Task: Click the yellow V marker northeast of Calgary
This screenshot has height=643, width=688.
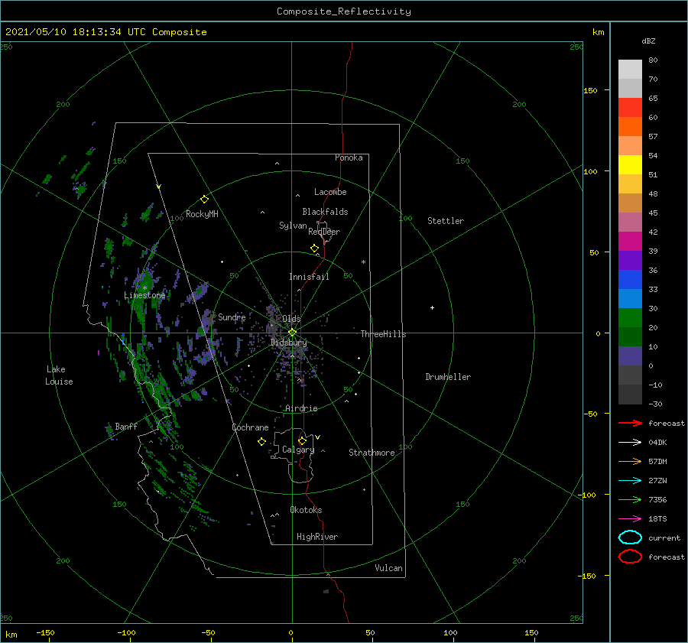Action: click(x=318, y=437)
